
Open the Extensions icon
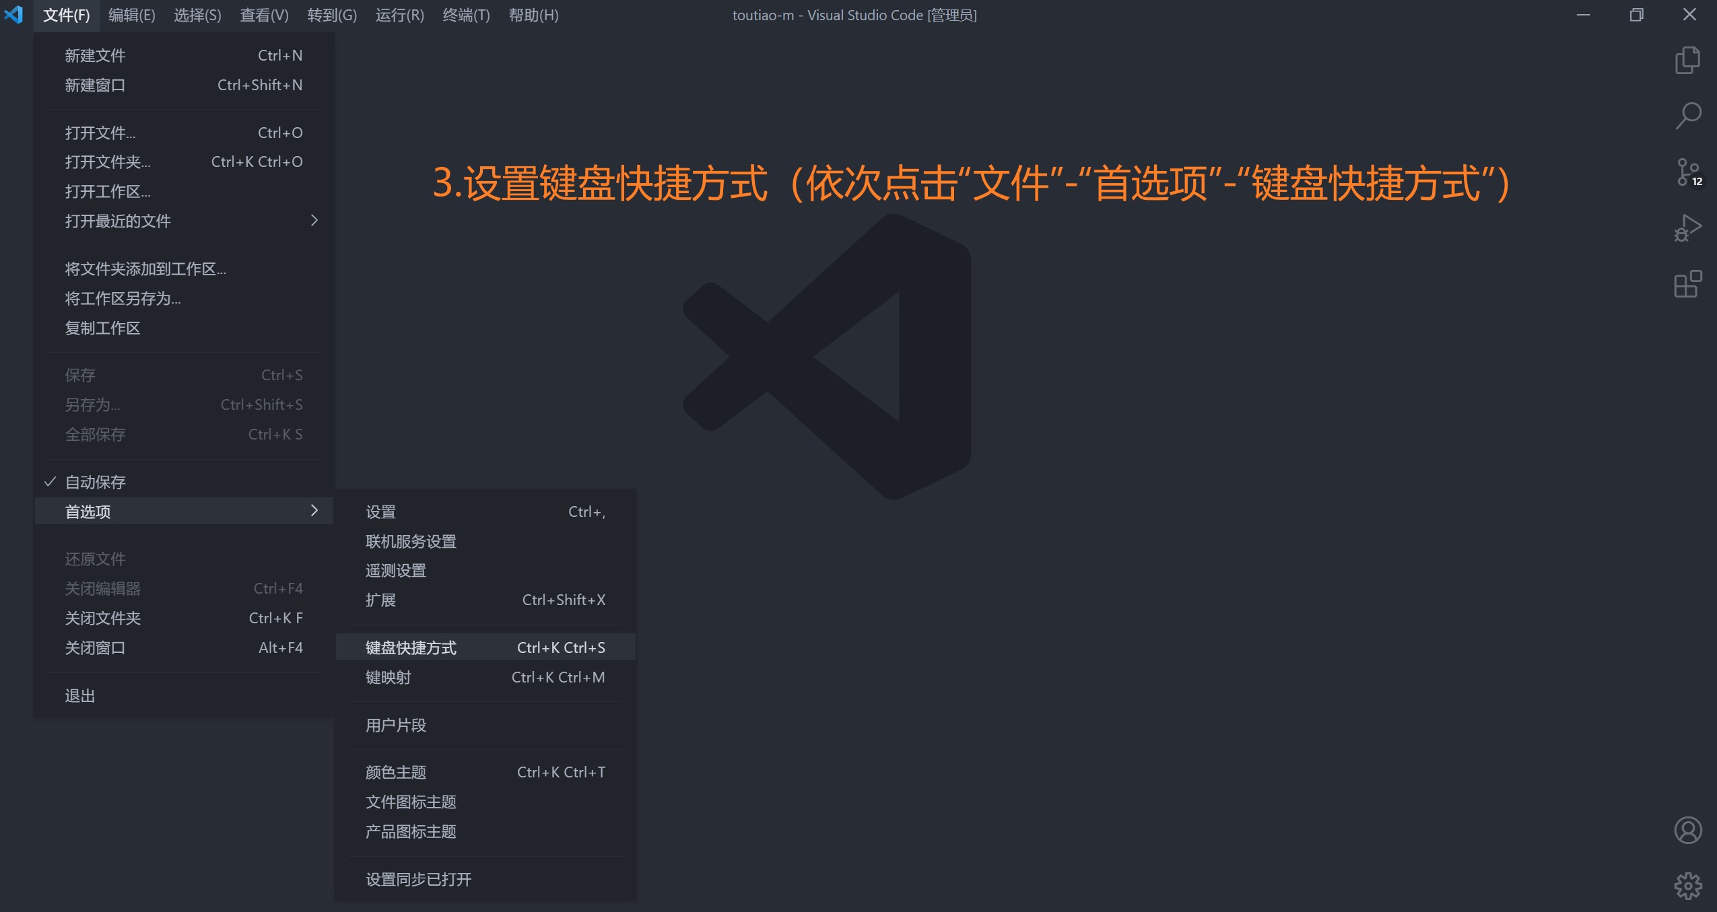click(1687, 284)
